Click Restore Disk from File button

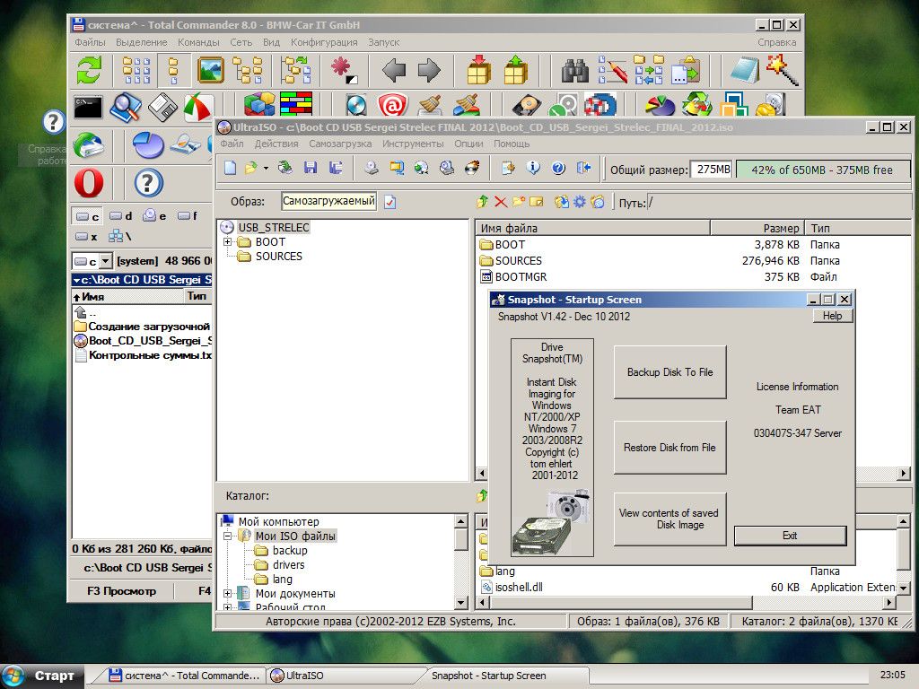(x=670, y=448)
